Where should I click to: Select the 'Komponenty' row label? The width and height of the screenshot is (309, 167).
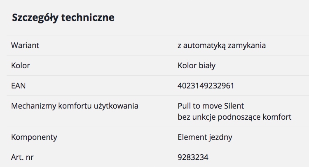[x=34, y=137]
